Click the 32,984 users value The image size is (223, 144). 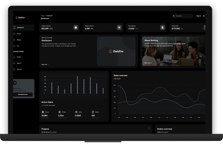[44, 116]
